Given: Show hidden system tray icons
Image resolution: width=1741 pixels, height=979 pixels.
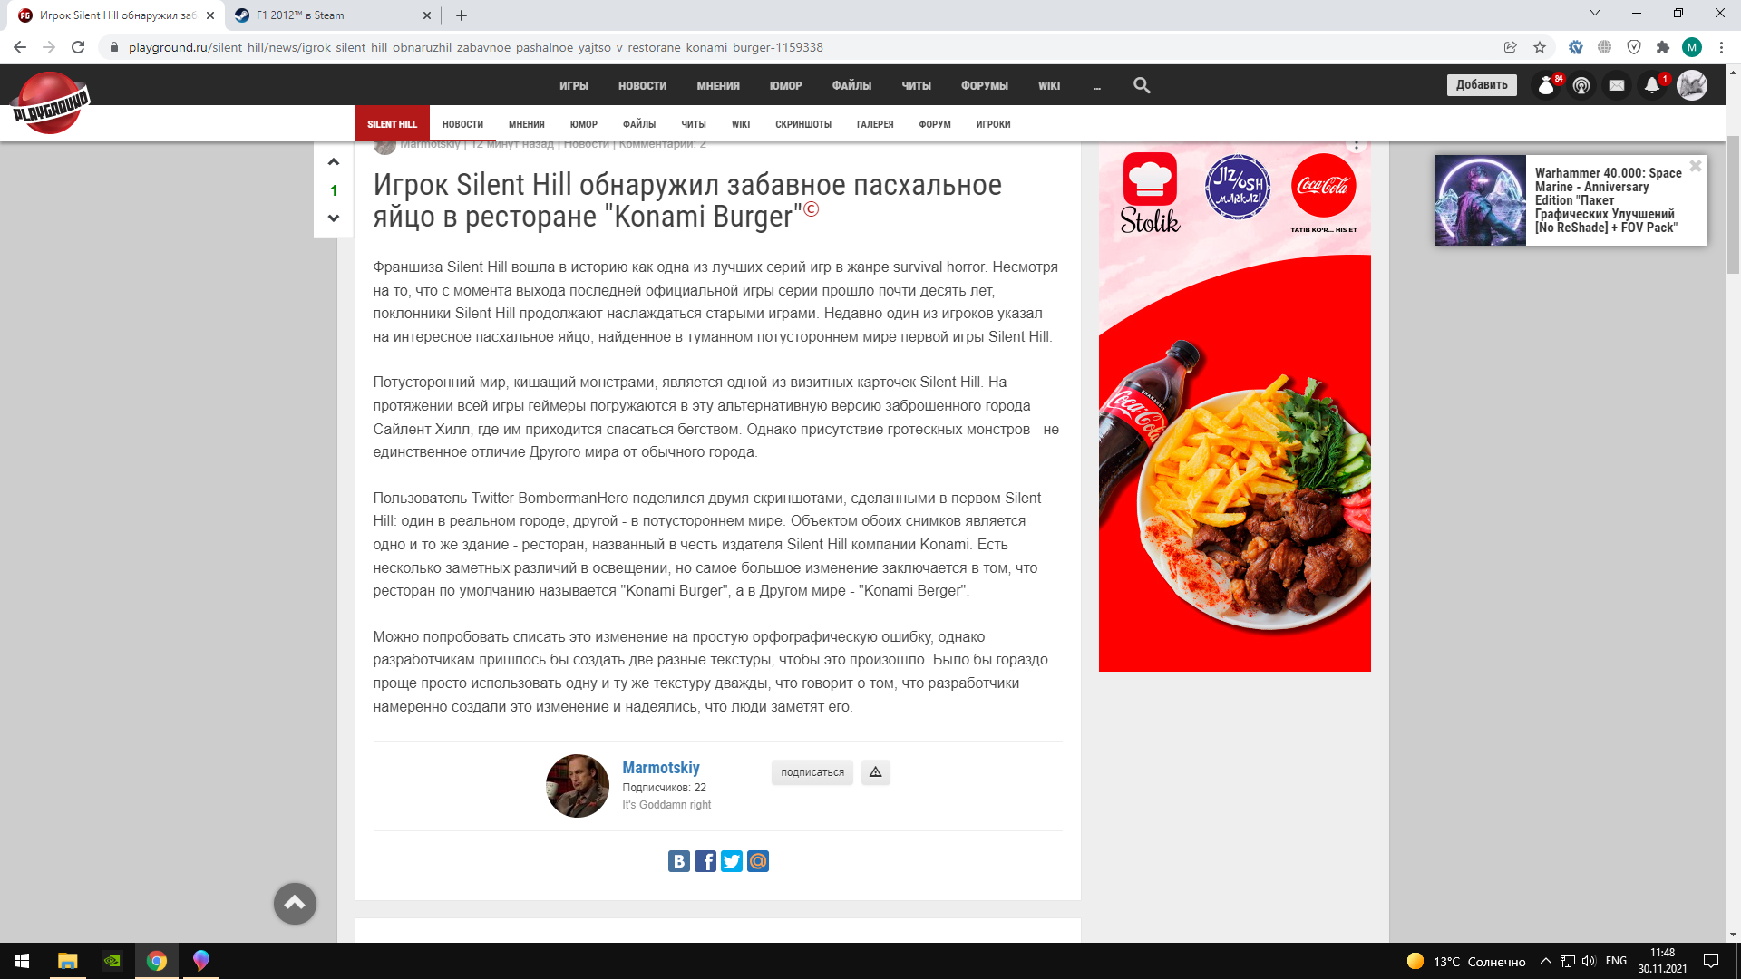Looking at the screenshot, I should pos(1545,961).
